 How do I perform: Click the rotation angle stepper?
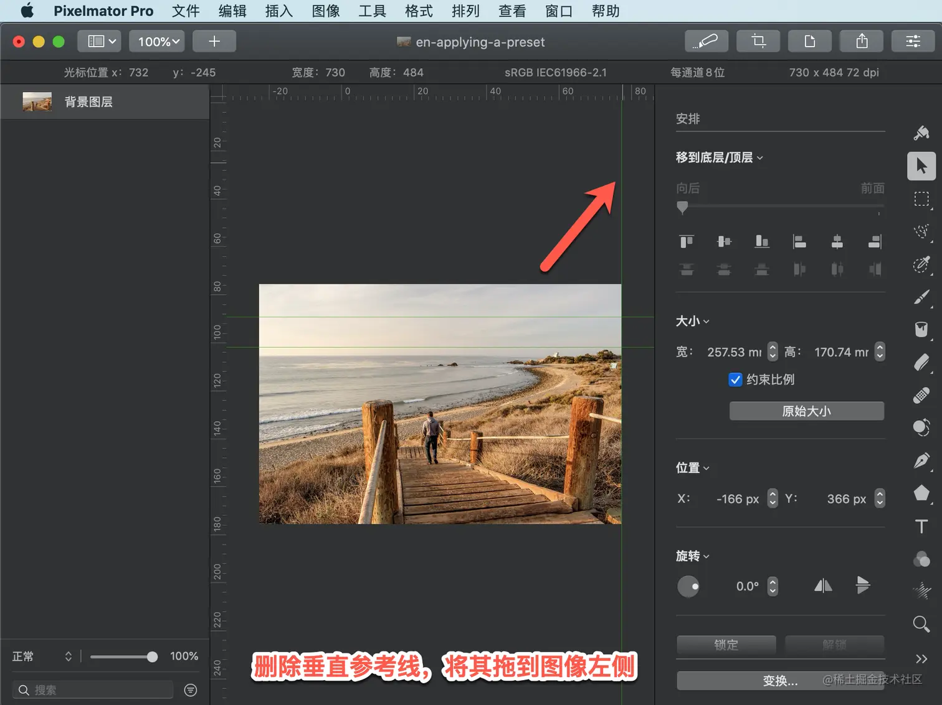pos(773,586)
